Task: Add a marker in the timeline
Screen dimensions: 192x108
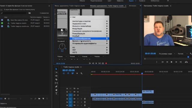Action: click(77, 73)
